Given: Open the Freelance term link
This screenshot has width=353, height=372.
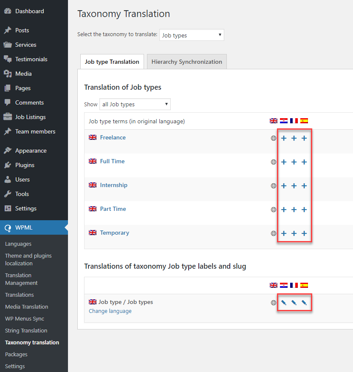Looking at the screenshot, I should tap(113, 137).
